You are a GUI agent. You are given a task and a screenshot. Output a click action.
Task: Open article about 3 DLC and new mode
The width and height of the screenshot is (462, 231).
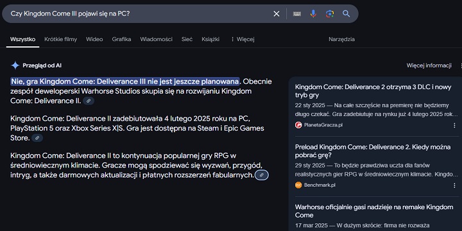(x=372, y=91)
